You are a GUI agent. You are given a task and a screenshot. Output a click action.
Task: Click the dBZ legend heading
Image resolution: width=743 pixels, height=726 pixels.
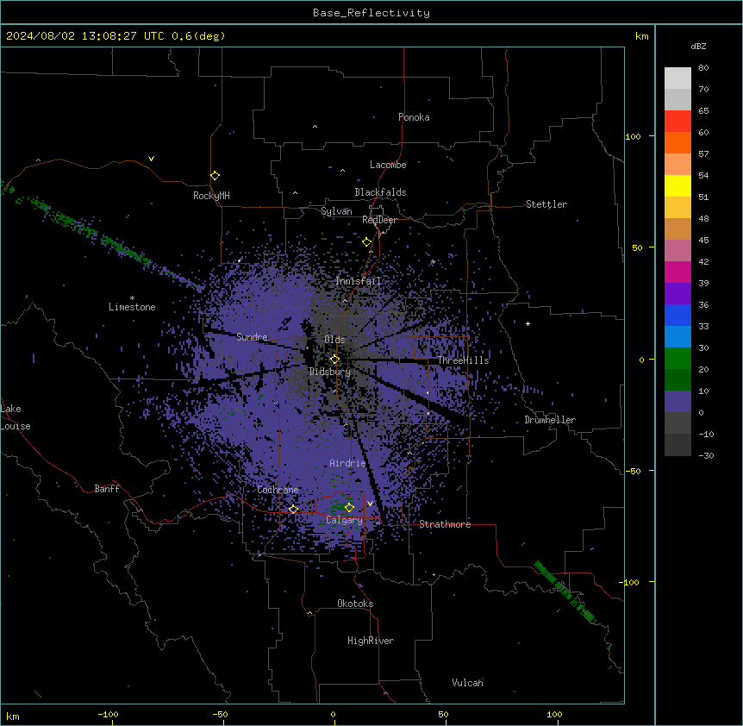coord(698,46)
